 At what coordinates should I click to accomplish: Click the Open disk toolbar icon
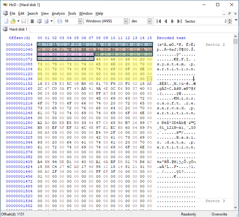[39, 21]
